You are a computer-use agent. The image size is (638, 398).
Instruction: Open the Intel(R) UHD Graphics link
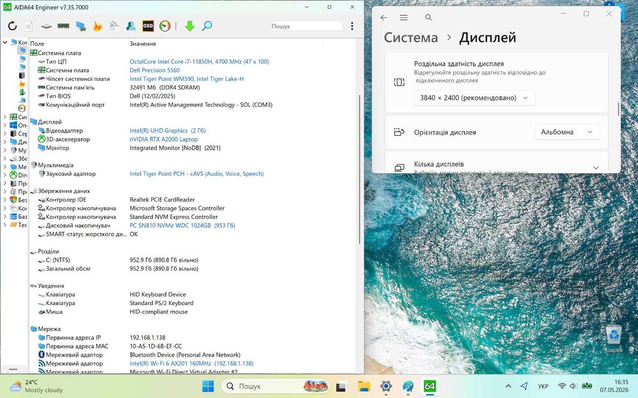[168, 131]
